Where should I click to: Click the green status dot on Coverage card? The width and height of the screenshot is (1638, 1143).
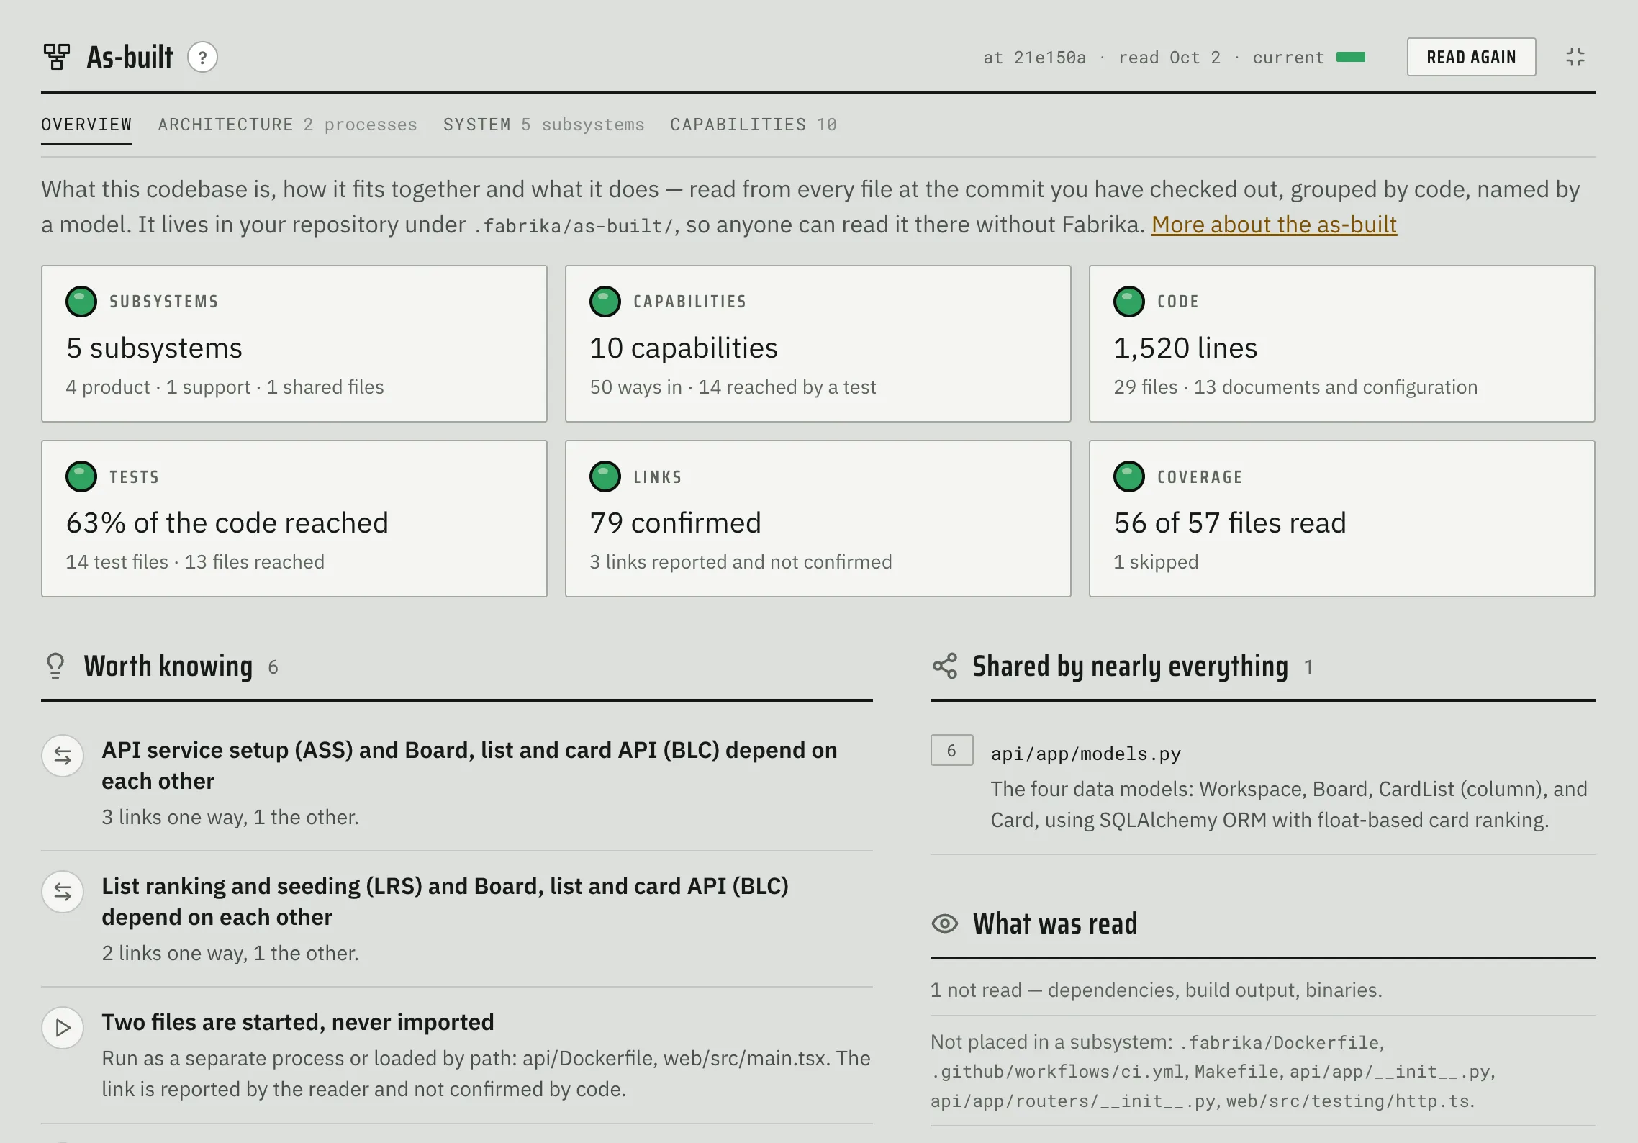tap(1128, 476)
